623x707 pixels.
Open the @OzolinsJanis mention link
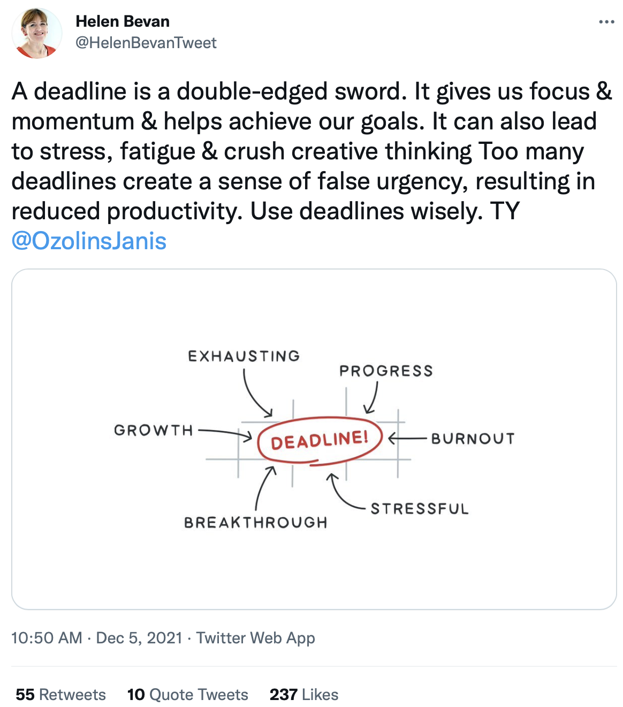tap(89, 241)
